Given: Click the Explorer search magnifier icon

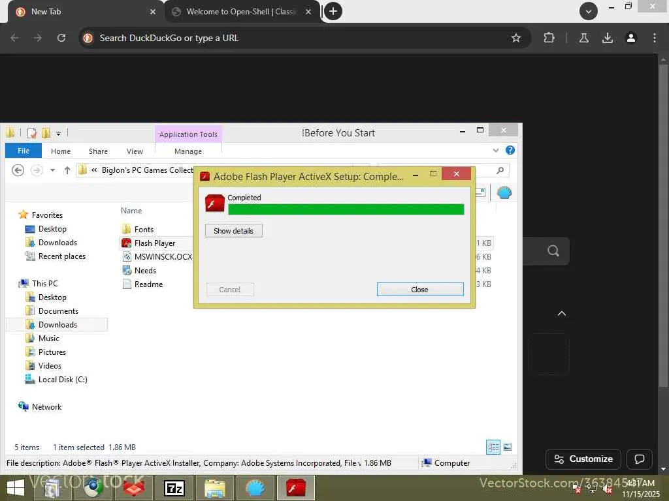Looking at the screenshot, I should pos(500,170).
